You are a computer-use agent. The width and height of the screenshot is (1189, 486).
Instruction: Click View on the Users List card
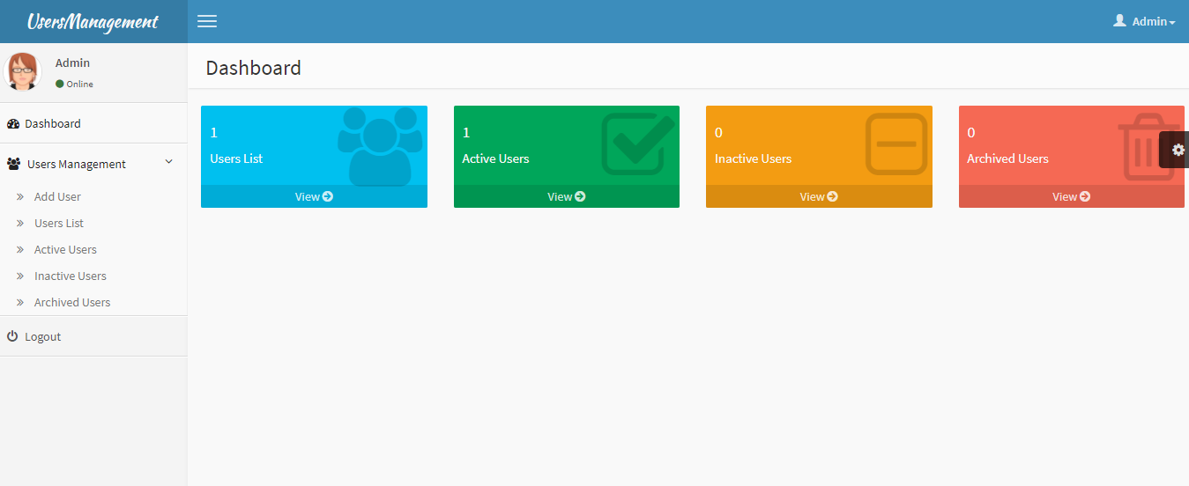314,196
